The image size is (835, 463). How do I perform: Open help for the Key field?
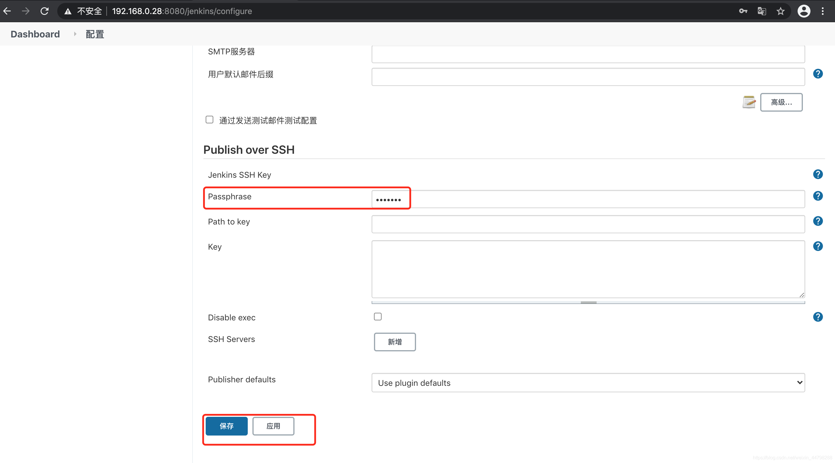(818, 246)
